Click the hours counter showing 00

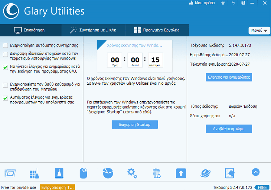(115, 60)
